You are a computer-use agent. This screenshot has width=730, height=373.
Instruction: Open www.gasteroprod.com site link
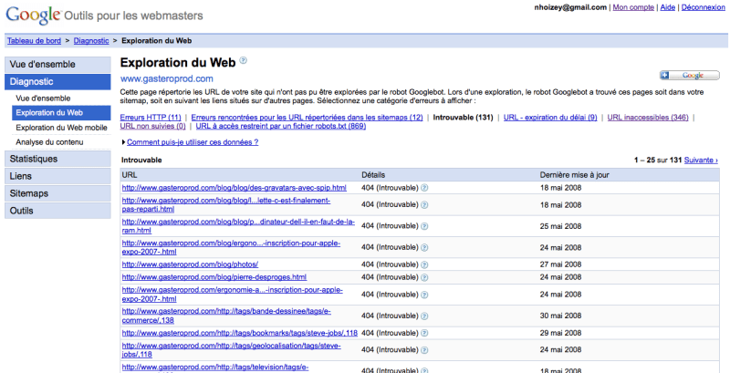(167, 78)
